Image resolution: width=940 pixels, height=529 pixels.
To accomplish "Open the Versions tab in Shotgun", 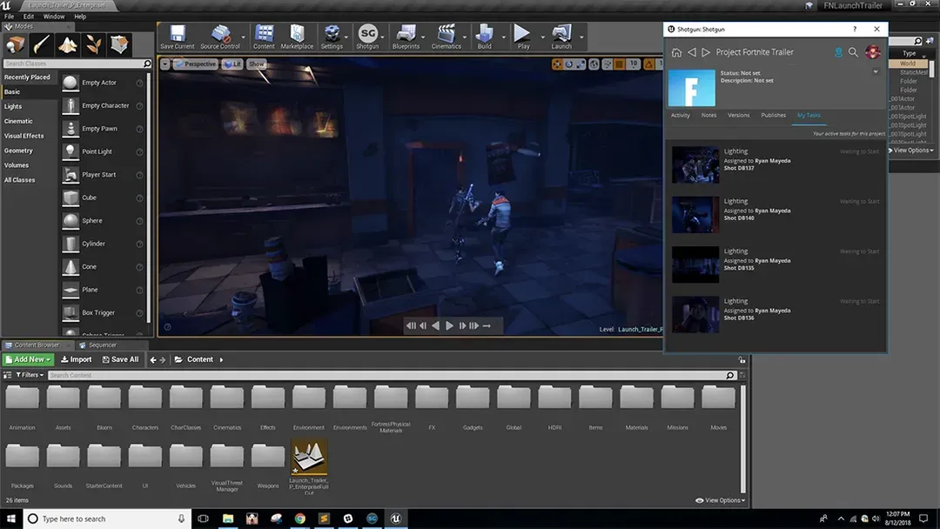I will pos(738,115).
